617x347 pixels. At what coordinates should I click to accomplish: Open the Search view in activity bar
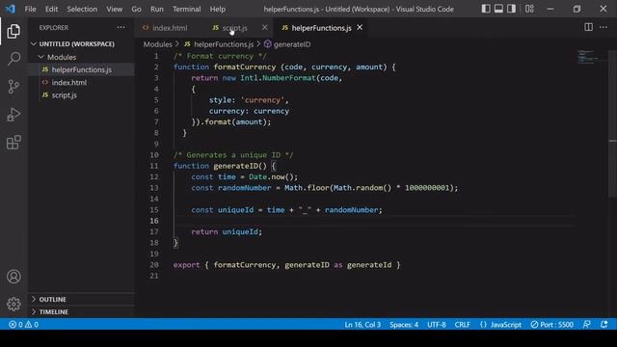coord(13,59)
